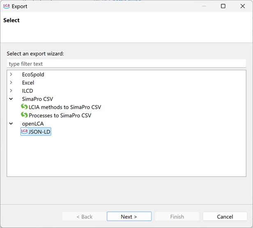Expand the ILCD category arrow
The height and width of the screenshot is (228, 253).
pos(11,91)
